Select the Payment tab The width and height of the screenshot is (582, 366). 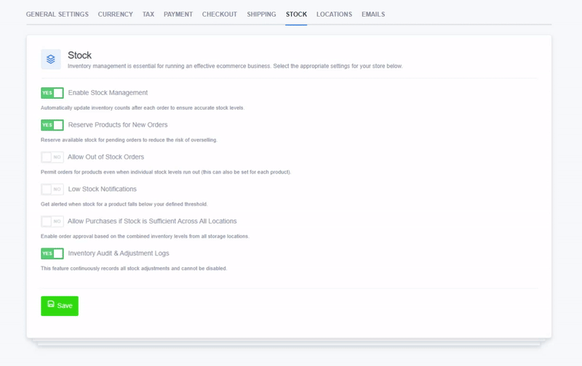[178, 15]
